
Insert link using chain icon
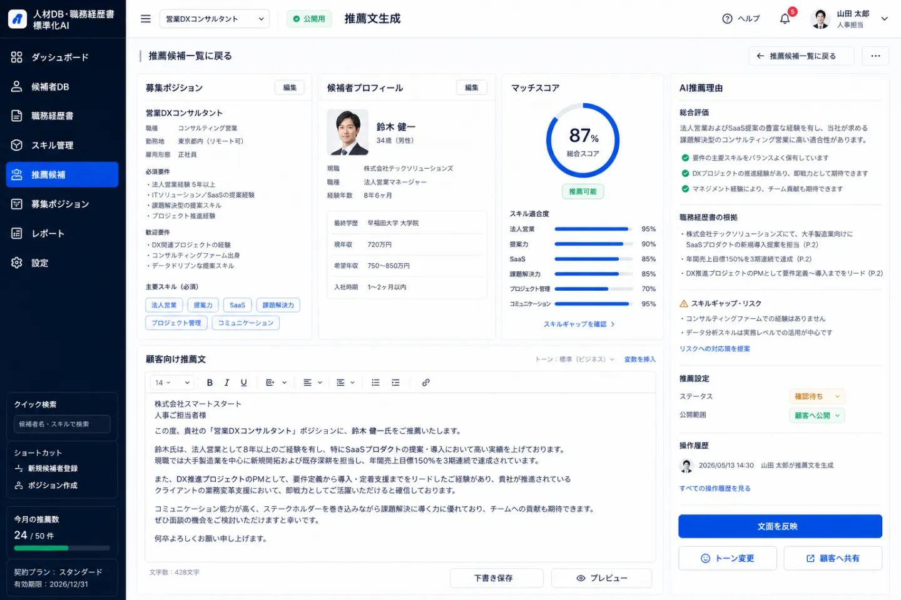click(425, 382)
